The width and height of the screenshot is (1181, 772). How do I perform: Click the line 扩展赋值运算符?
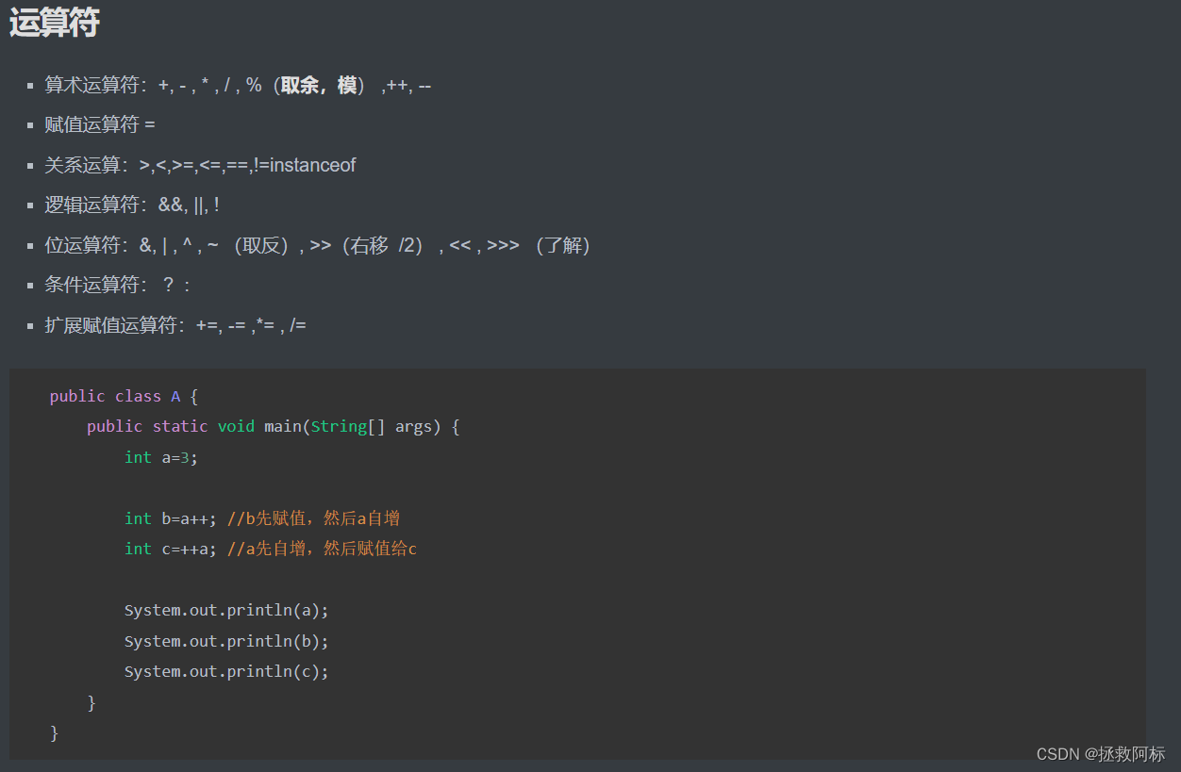click(175, 325)
